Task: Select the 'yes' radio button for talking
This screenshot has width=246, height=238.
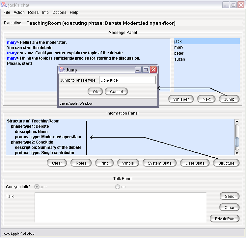Action: click(37, 187)
